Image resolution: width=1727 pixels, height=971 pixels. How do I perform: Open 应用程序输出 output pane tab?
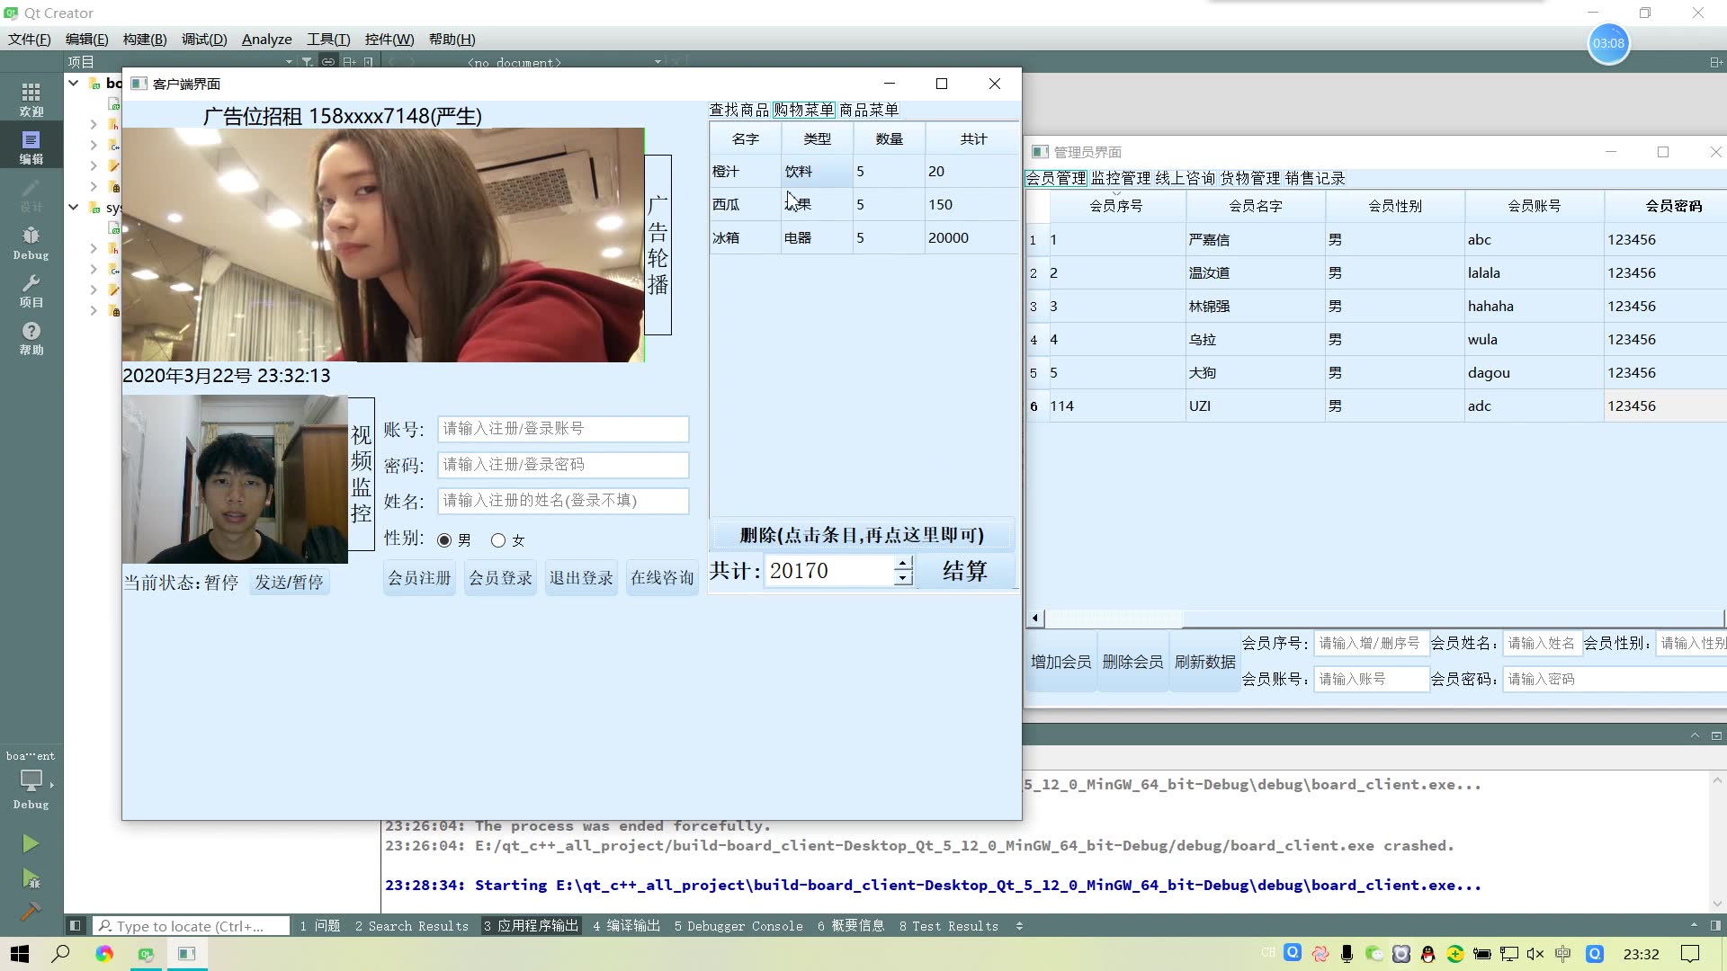[531, 925]
